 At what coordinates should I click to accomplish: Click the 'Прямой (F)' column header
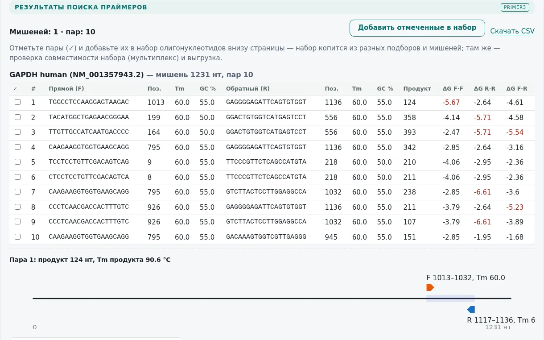66,89
